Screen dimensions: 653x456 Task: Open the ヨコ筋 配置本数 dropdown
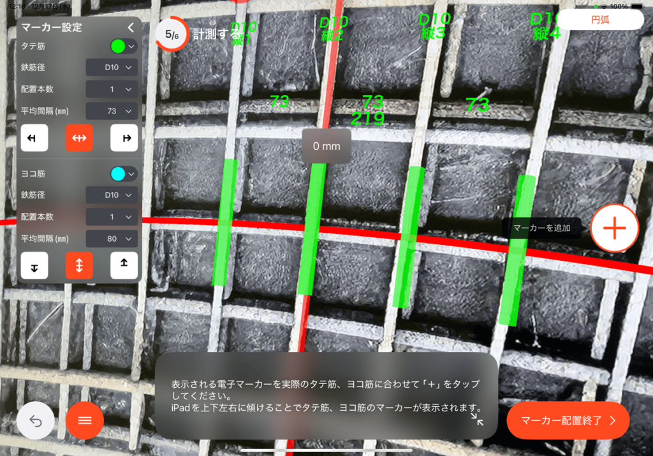click(x=112, y=217)
